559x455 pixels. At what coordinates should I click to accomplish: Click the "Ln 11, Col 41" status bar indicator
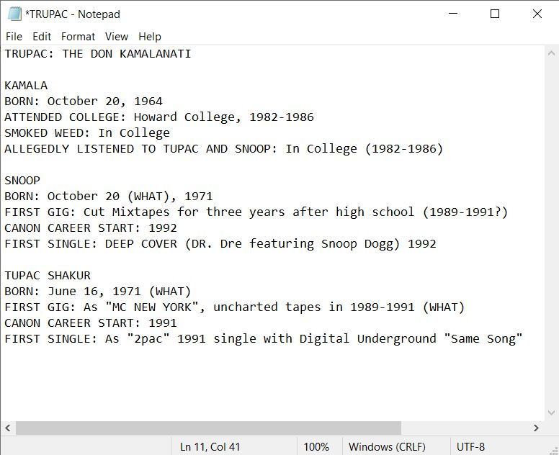point(210,446)
